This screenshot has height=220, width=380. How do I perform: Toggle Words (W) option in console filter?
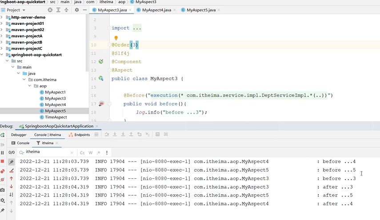[x=91, y=153]
